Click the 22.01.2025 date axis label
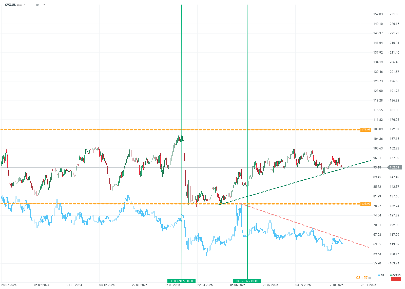Viewport: 405px width, 289px height. click(x=140, y=285)
